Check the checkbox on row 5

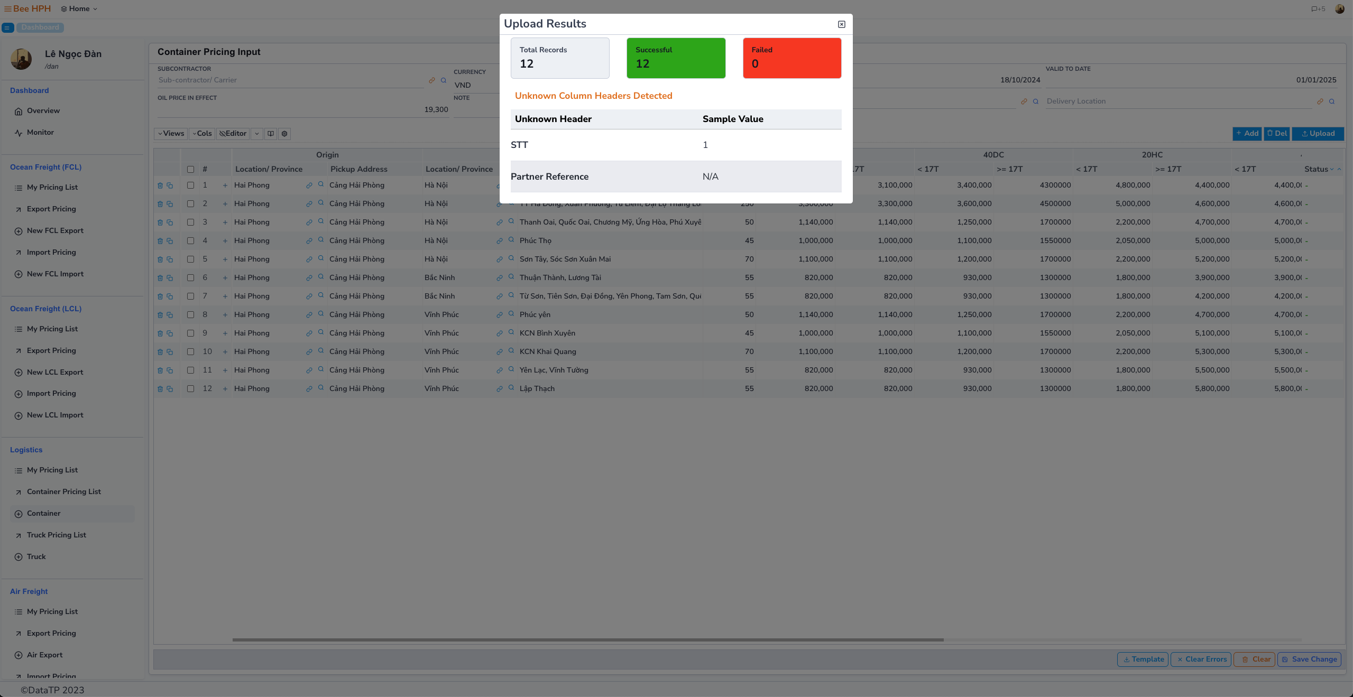[x=191, y=259]
